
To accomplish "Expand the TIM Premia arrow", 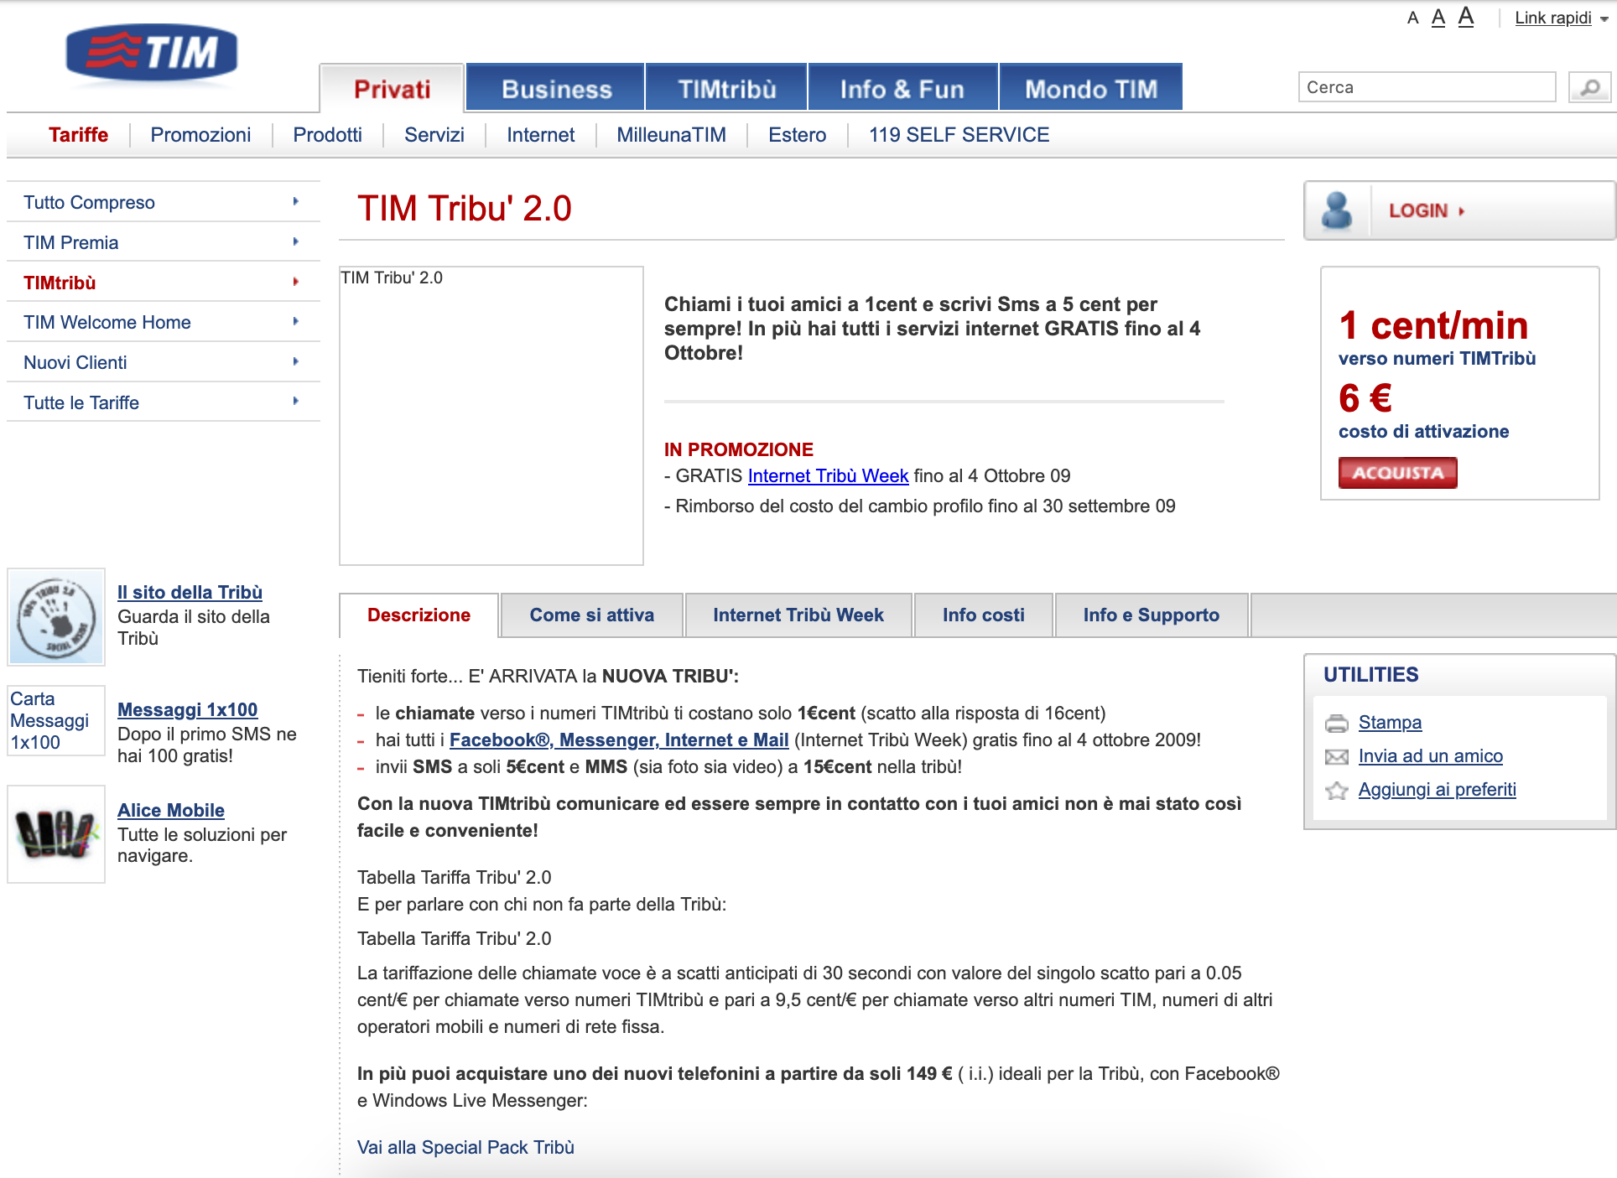I will pos(296,241).
